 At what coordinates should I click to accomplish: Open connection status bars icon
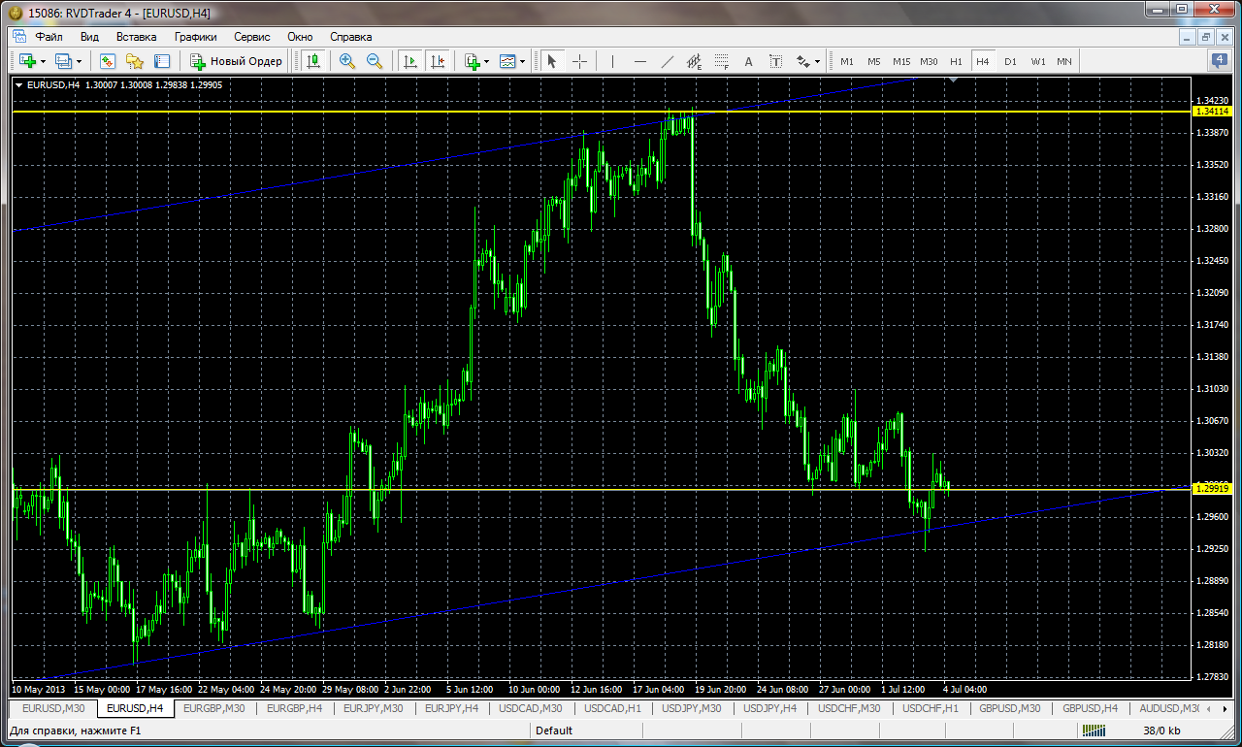tap(1094, 731)
